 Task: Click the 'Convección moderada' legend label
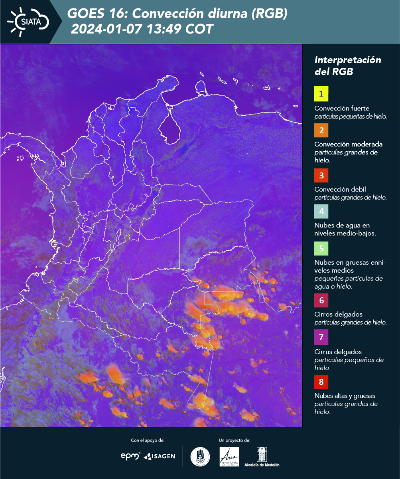tap(349, 144)
